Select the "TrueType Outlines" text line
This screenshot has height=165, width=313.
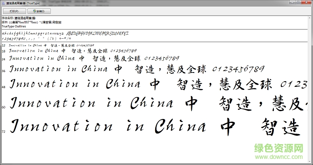(x=14, y=26)
